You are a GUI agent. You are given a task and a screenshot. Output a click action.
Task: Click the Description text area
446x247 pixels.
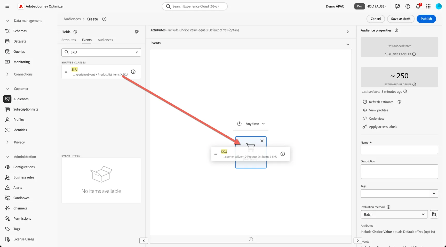pos(399,172)
